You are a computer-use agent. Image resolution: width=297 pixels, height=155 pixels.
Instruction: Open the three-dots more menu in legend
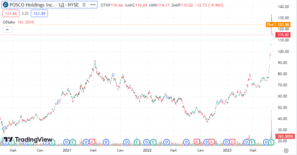[93, 5]
